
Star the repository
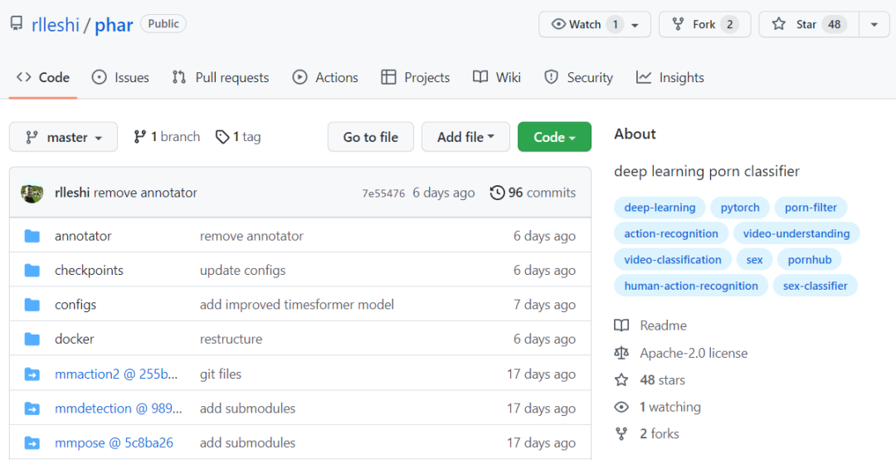tap(809, 24)
